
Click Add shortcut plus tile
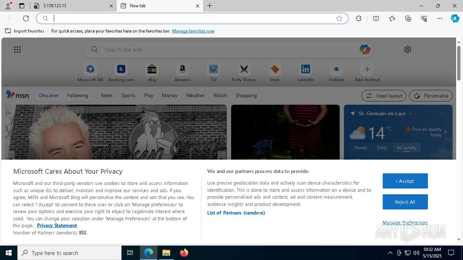tap(367, 73)
